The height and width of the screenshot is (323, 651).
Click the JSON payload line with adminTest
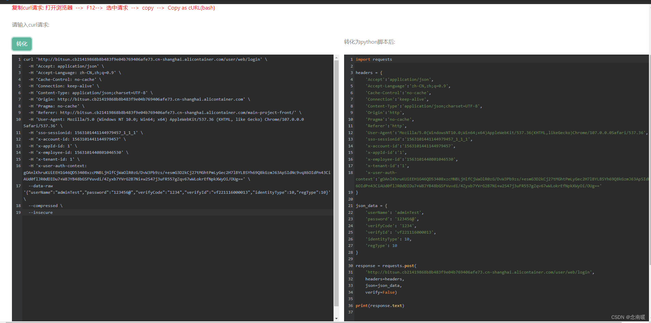pyautogui.click(x=177, y=192)
